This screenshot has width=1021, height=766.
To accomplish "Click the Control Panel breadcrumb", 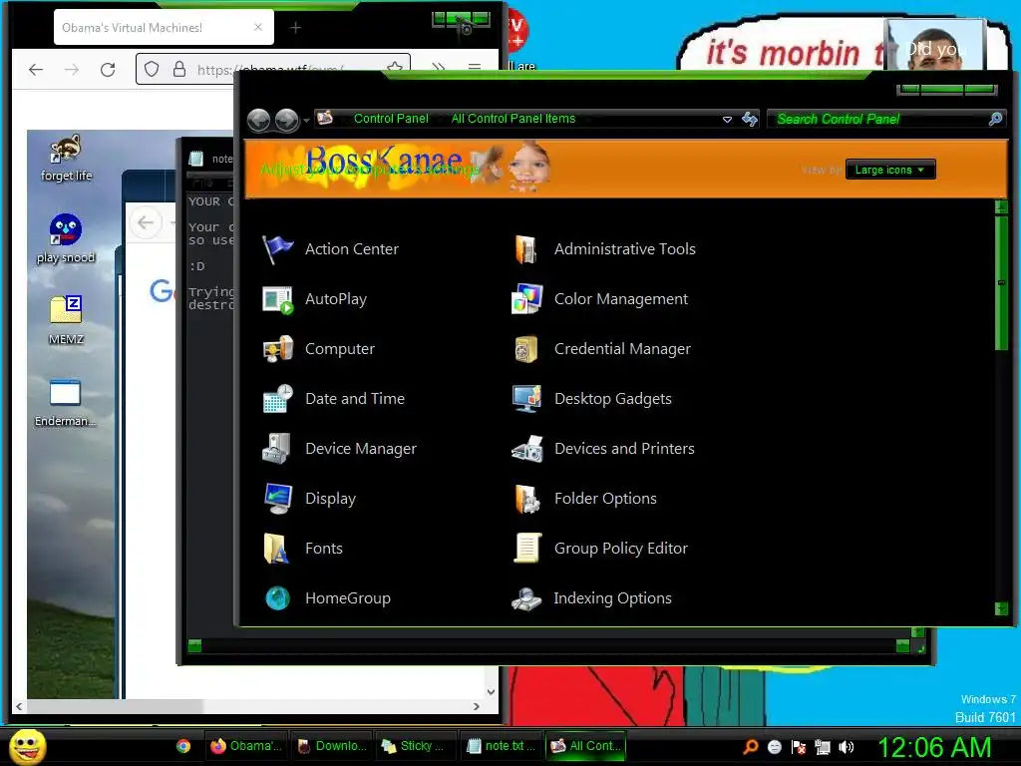I will 391,119.
